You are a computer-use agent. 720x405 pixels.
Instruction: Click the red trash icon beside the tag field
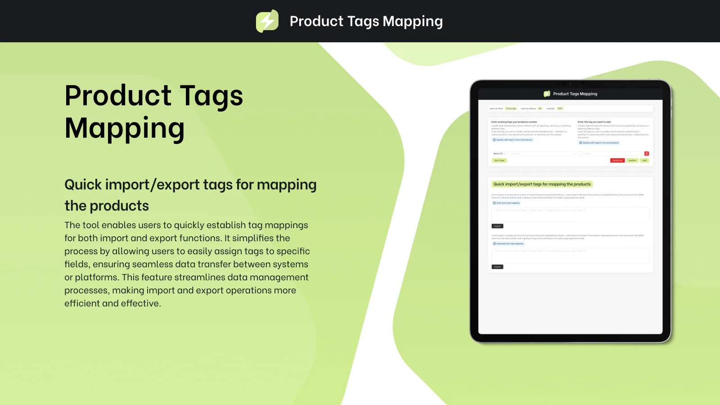(647, 154)
